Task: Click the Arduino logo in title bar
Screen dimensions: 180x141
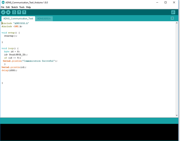Action: pos(3,2)
